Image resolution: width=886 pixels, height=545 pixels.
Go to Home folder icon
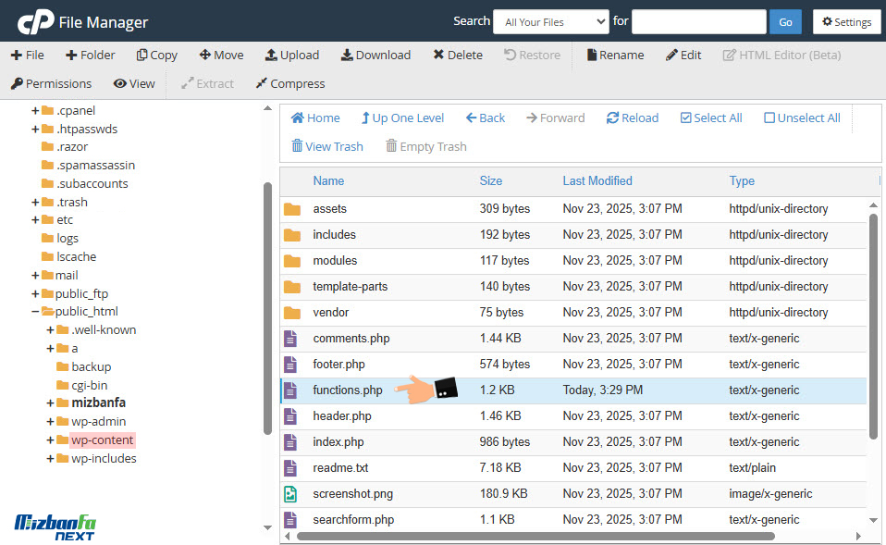298,118
